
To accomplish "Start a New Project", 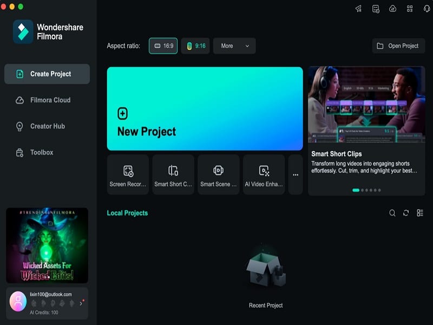I will (205, 109).
